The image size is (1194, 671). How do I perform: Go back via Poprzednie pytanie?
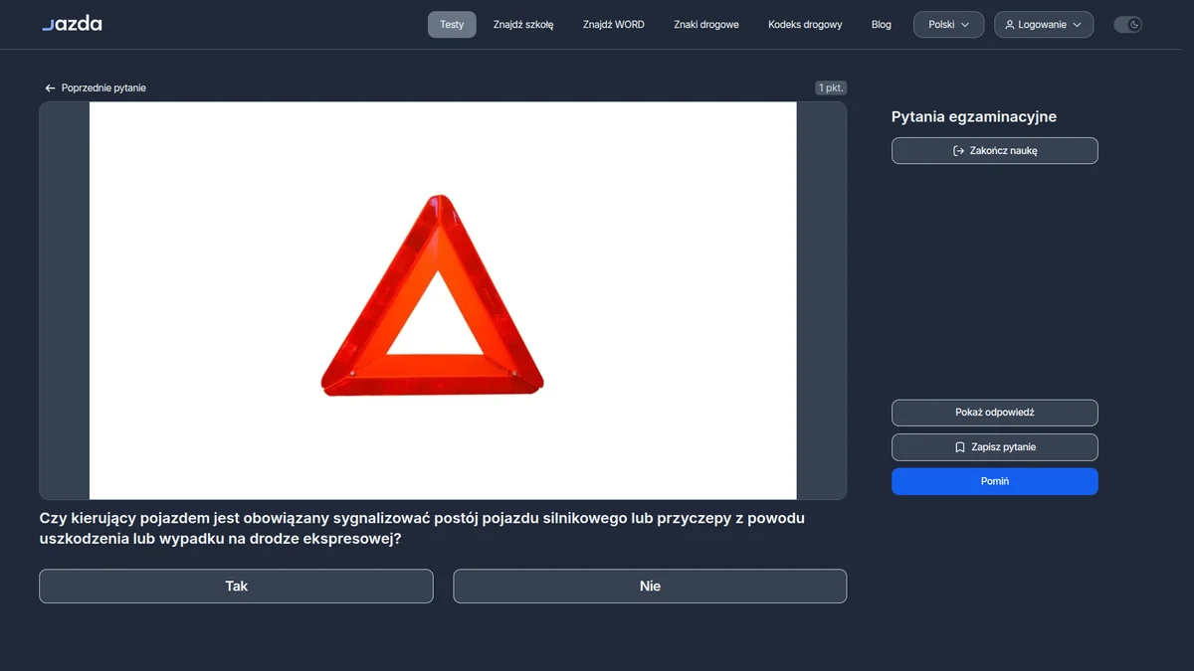point(96,88)
